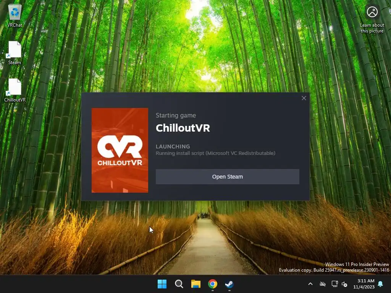The height and width of the screenshot is (293, 391).
Task: Click the 'Running install script' status text
Action: 215,153
